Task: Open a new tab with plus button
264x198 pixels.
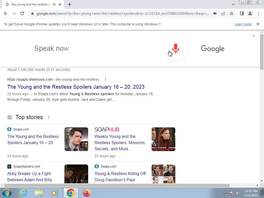Action: point(70,5)
